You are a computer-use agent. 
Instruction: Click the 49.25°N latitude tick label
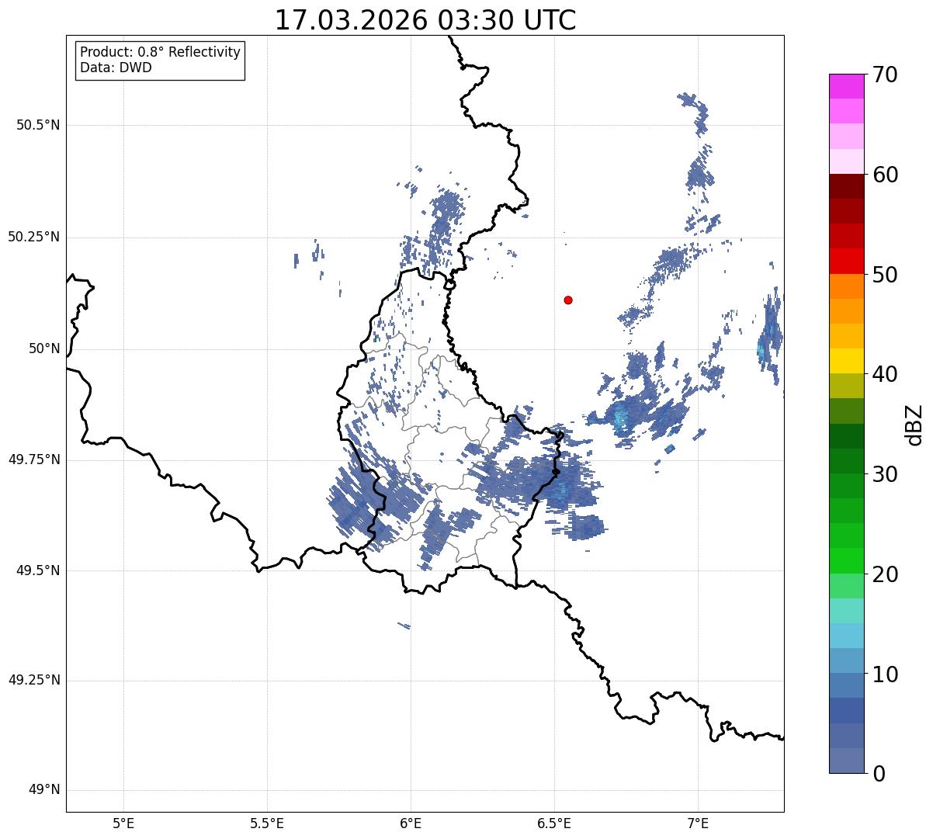34,680
